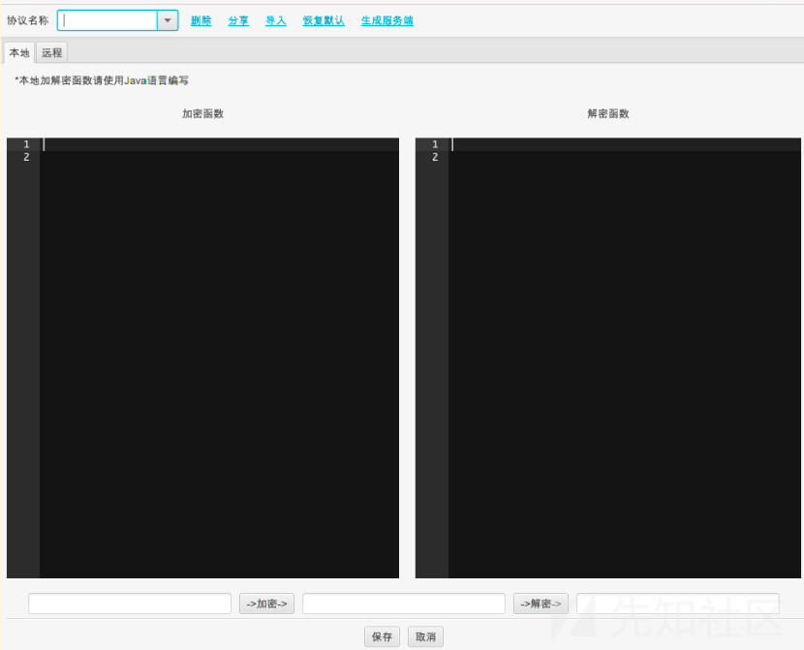Viewport: 804px width, 650px height.
Task: Select line 1 in the 加密函数 editor gutter
Action: 26,144
